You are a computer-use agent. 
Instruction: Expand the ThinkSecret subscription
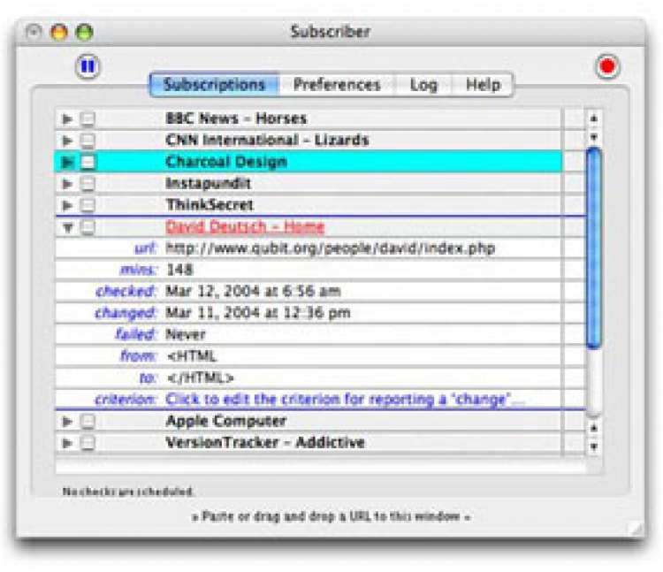(67, 205)
